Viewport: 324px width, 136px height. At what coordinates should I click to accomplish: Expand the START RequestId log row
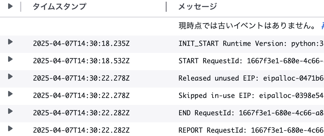(10, 59)
